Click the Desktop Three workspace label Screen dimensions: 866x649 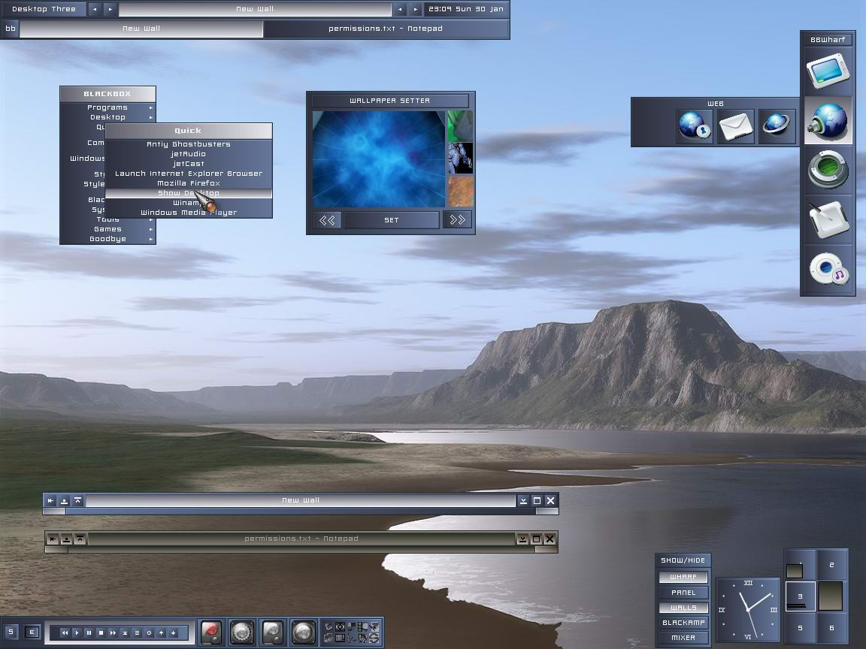pyautogui.click(x=44, y=9)
